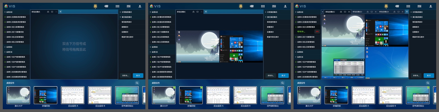
Task: Switch to the 新集控模式4 tab
Action: tap(384, 12)
